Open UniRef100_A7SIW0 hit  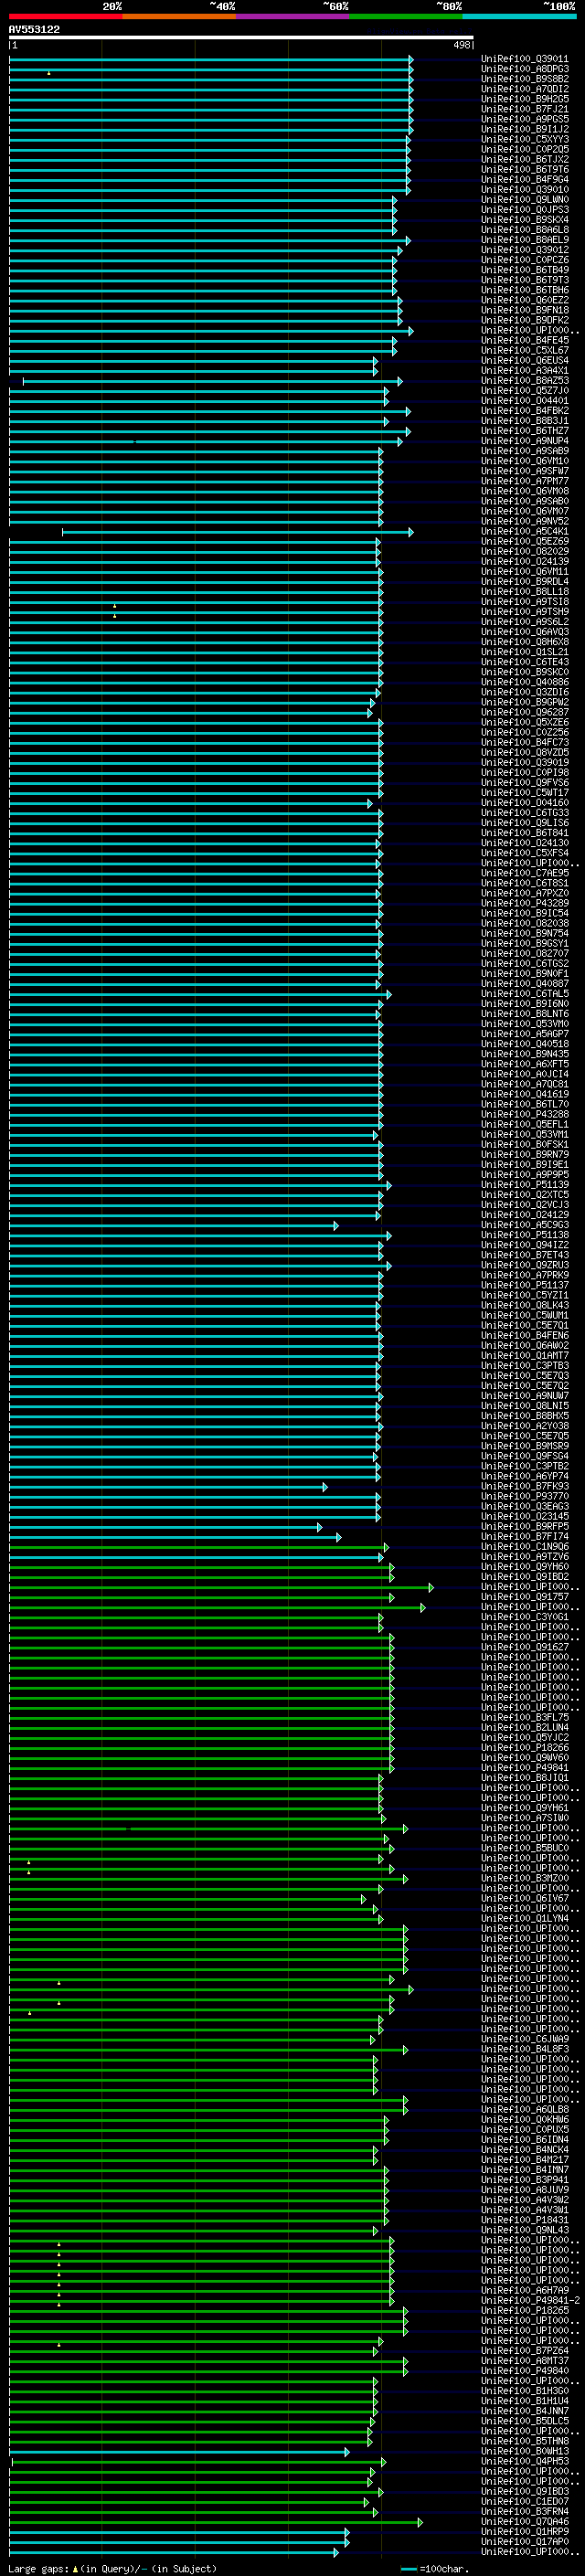(525, 1818)
